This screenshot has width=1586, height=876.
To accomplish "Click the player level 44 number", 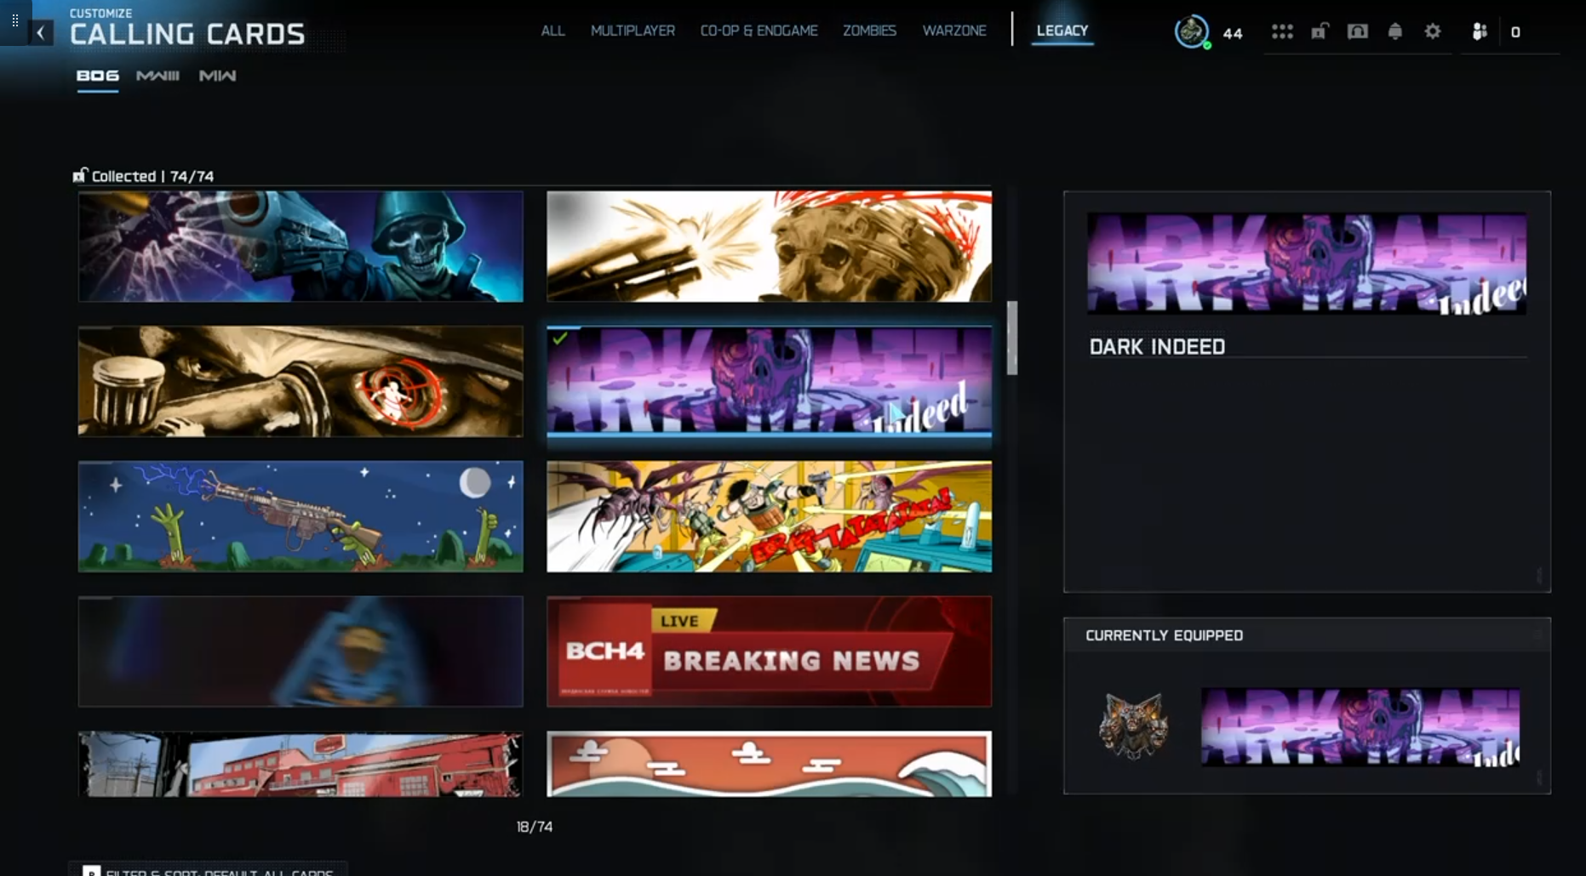I will tap(1233, 33).
